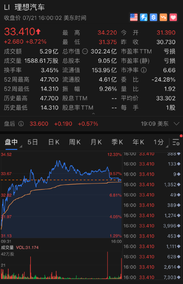Expand the after-hours row chevron
183x284 pixels.
(176, 124)
